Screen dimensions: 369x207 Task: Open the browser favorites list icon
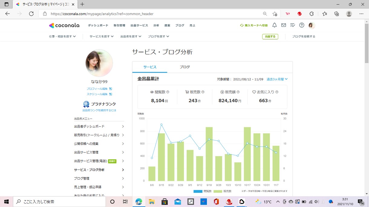(325, 14)
